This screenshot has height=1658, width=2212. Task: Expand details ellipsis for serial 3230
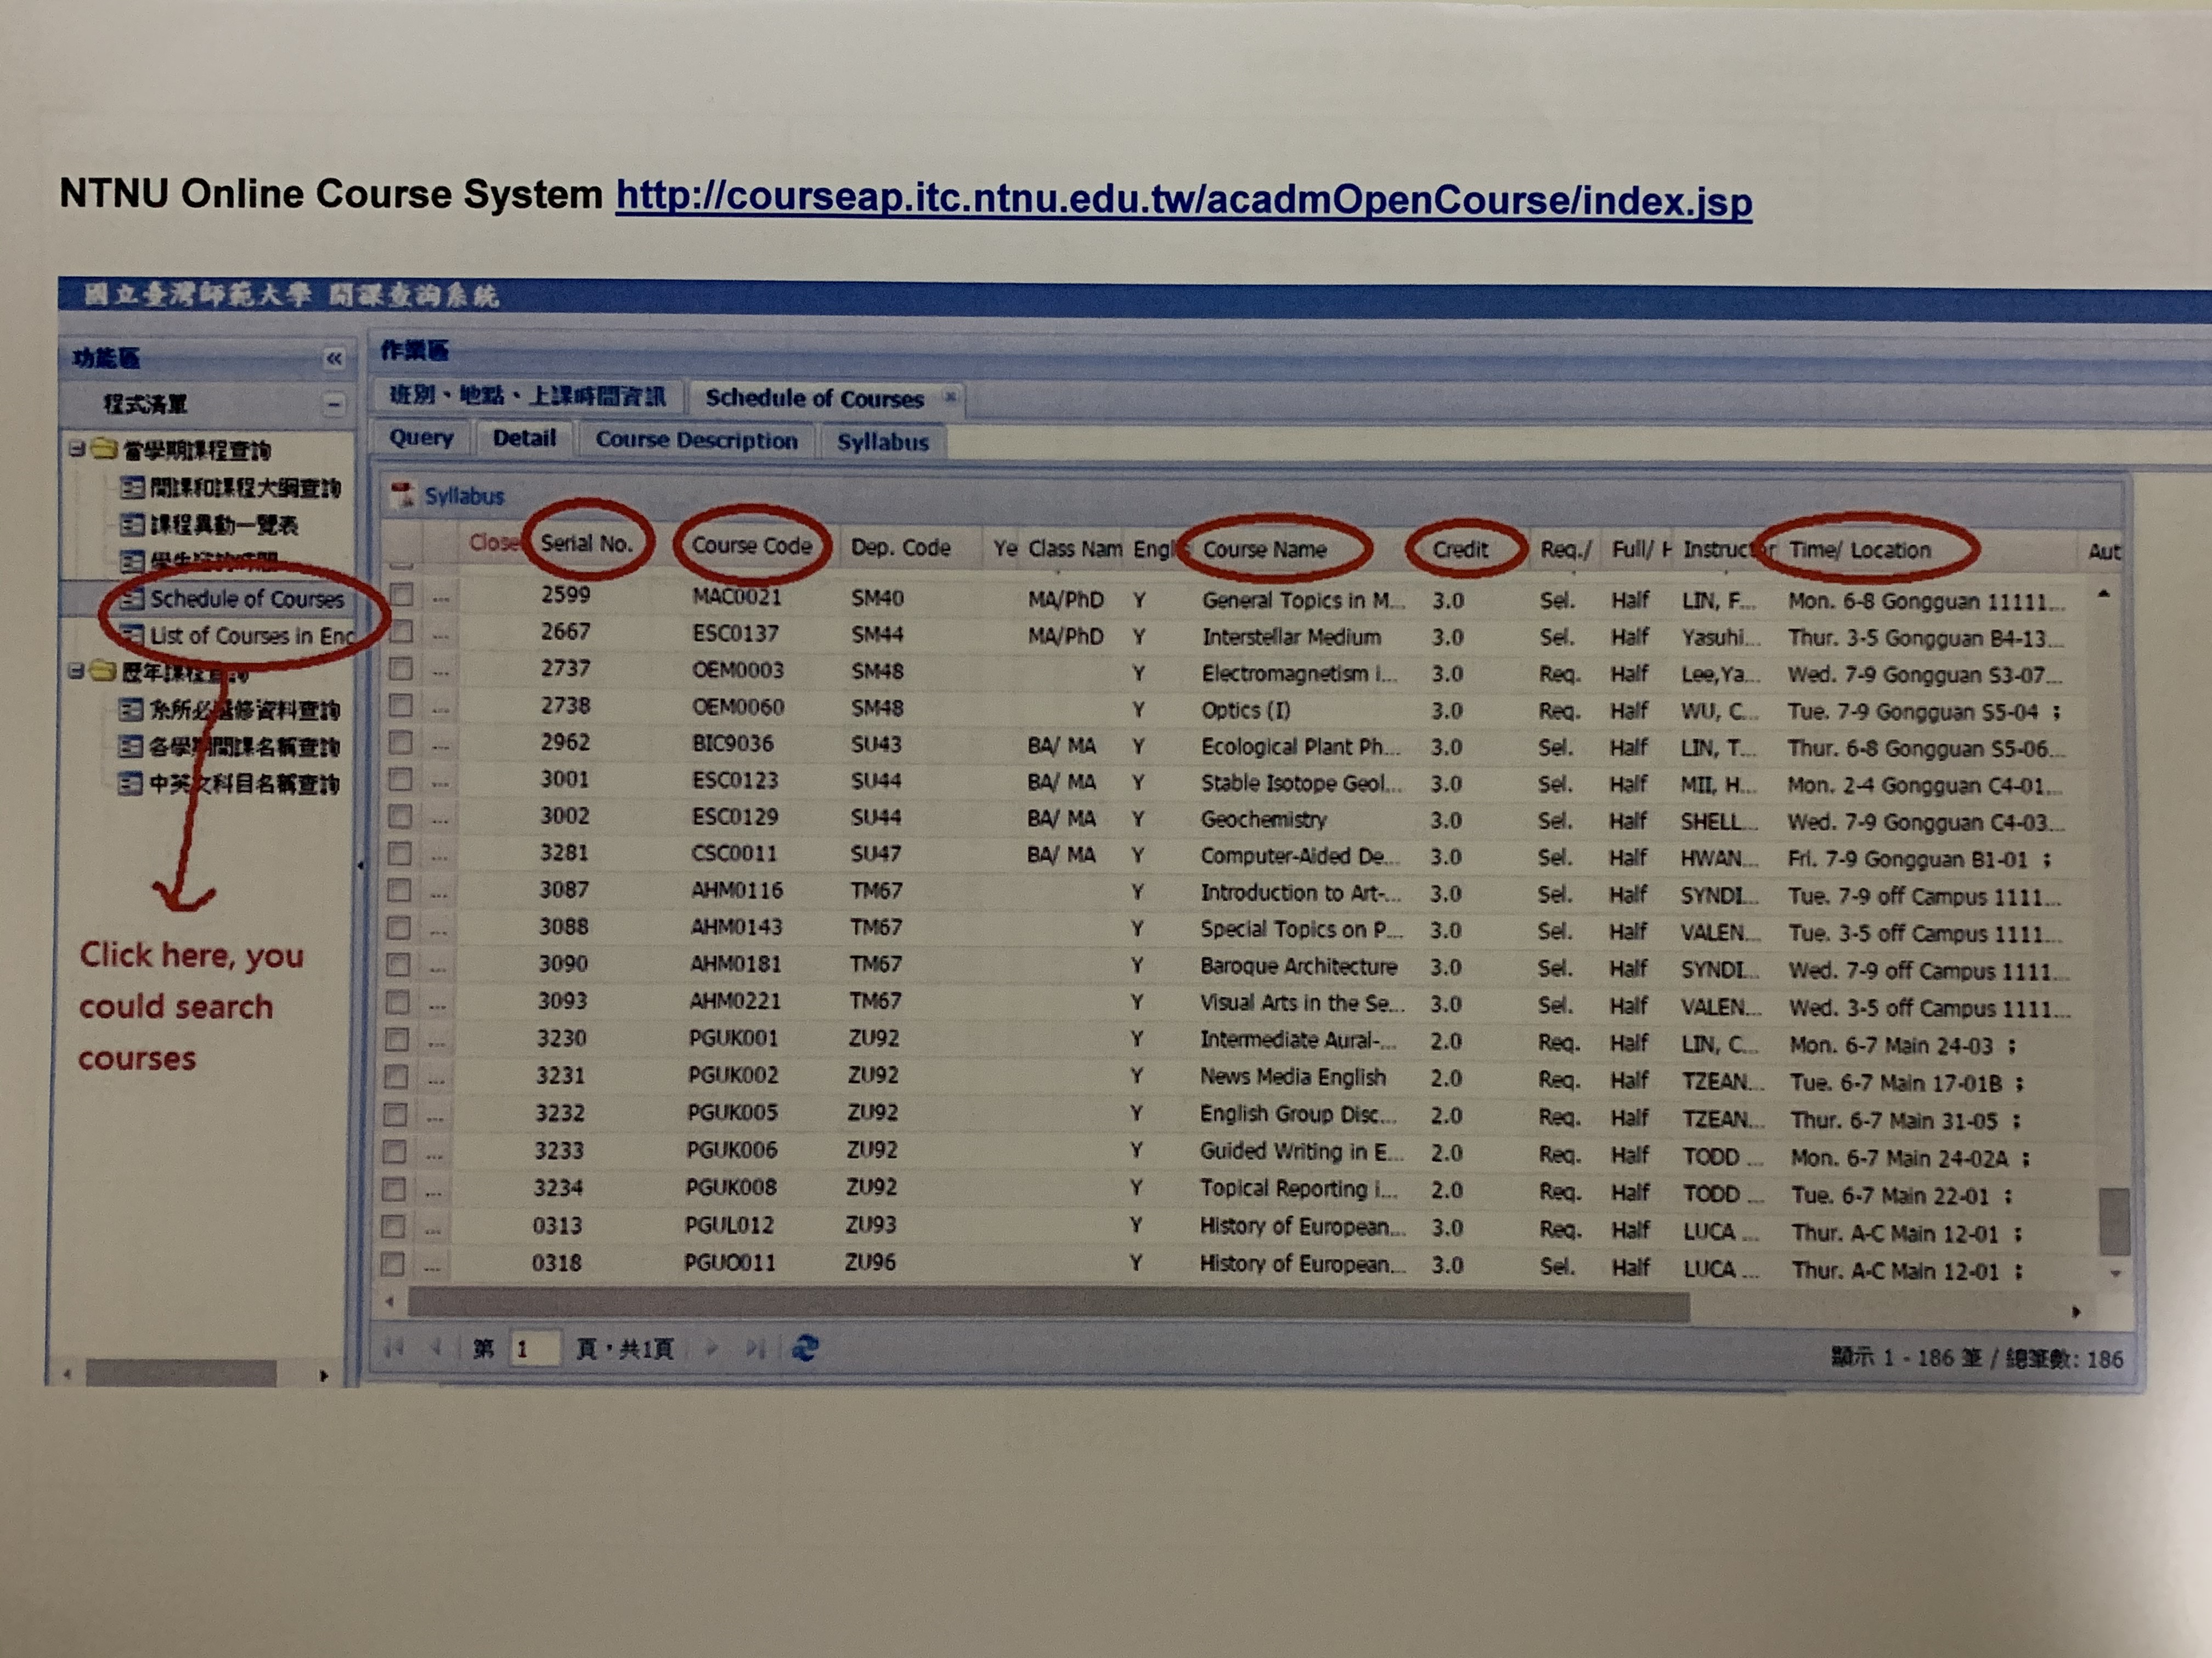click(436, 1042)
